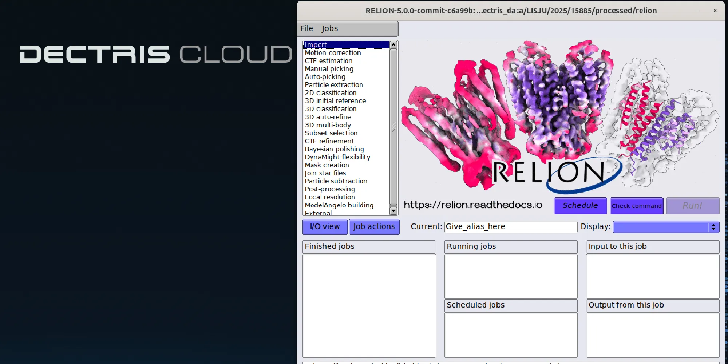Screen dimensions: 728x364
Task: Click the job list vertical scrollbar
Action: [x=393, y=127]
